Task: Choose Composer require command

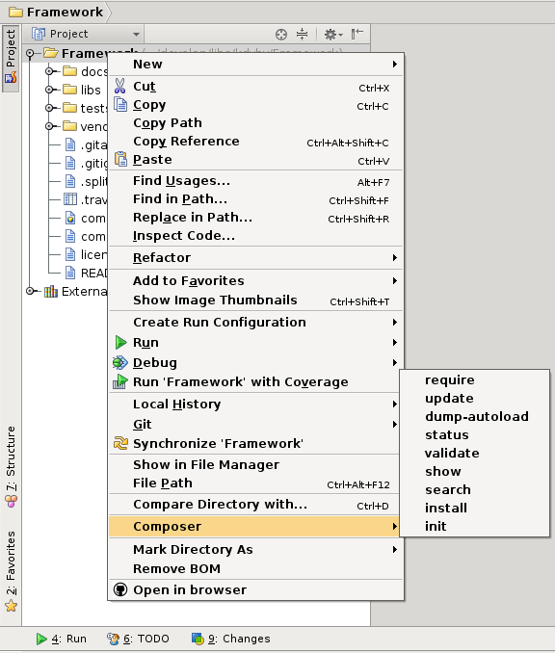Action: pyautogui.click(x=475, y=379)
